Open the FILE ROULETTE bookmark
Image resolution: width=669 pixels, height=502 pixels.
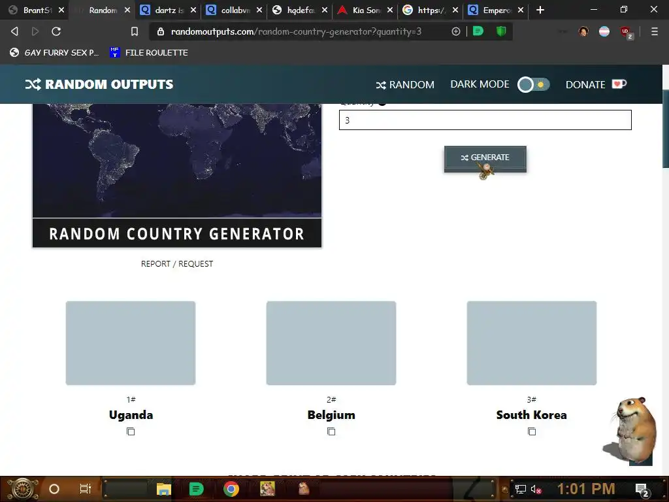click(x=149, y=52)
